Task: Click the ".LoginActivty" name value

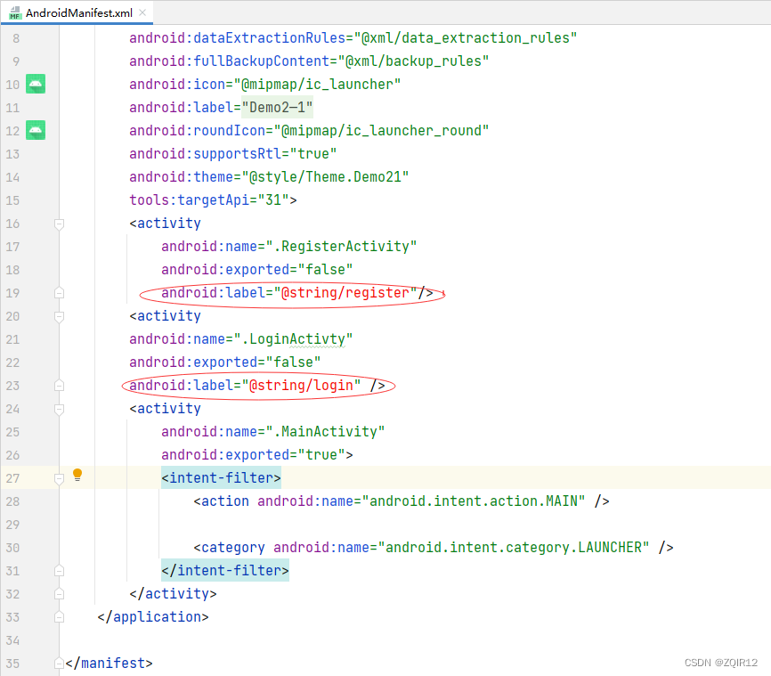Action: [293, 339]
